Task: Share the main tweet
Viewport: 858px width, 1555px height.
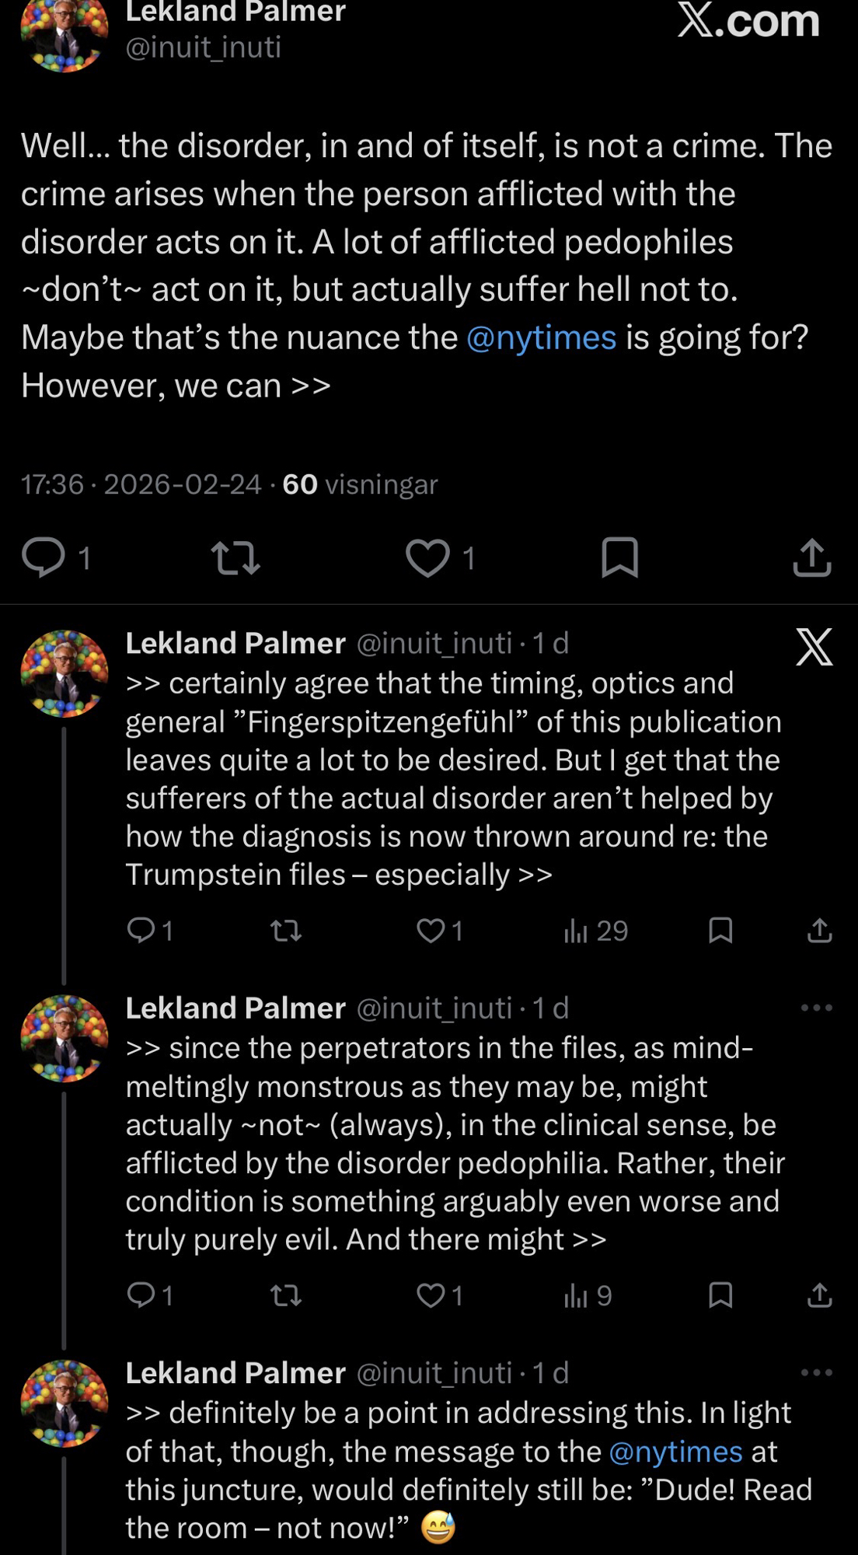Action: [x=812, y=557]
